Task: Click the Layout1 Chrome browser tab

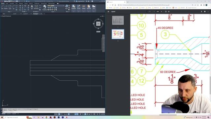Action: [116, 2]
